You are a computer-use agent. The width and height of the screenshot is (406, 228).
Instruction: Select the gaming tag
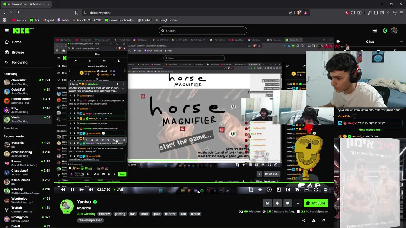tap(120, 214)
